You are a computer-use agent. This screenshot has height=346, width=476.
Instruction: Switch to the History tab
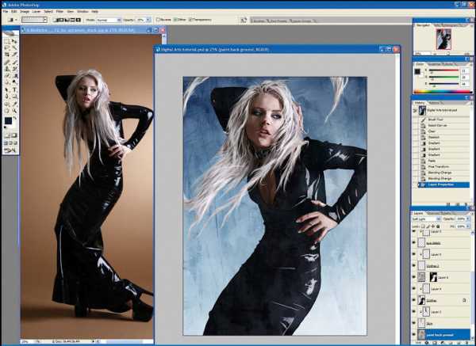[419, 103]
